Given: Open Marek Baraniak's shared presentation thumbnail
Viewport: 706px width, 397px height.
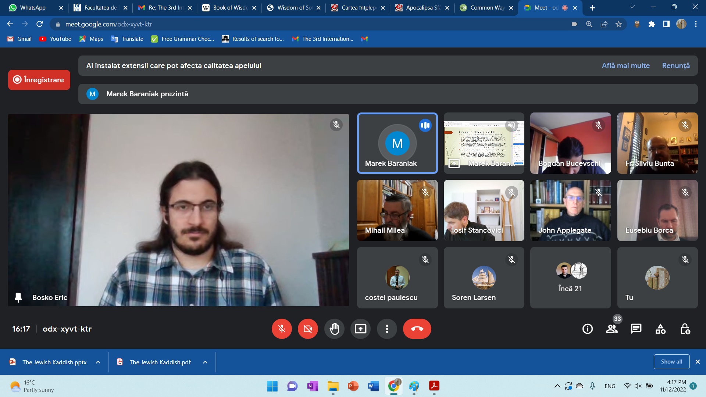Looking at the screenshot, I should click(484, 143).
